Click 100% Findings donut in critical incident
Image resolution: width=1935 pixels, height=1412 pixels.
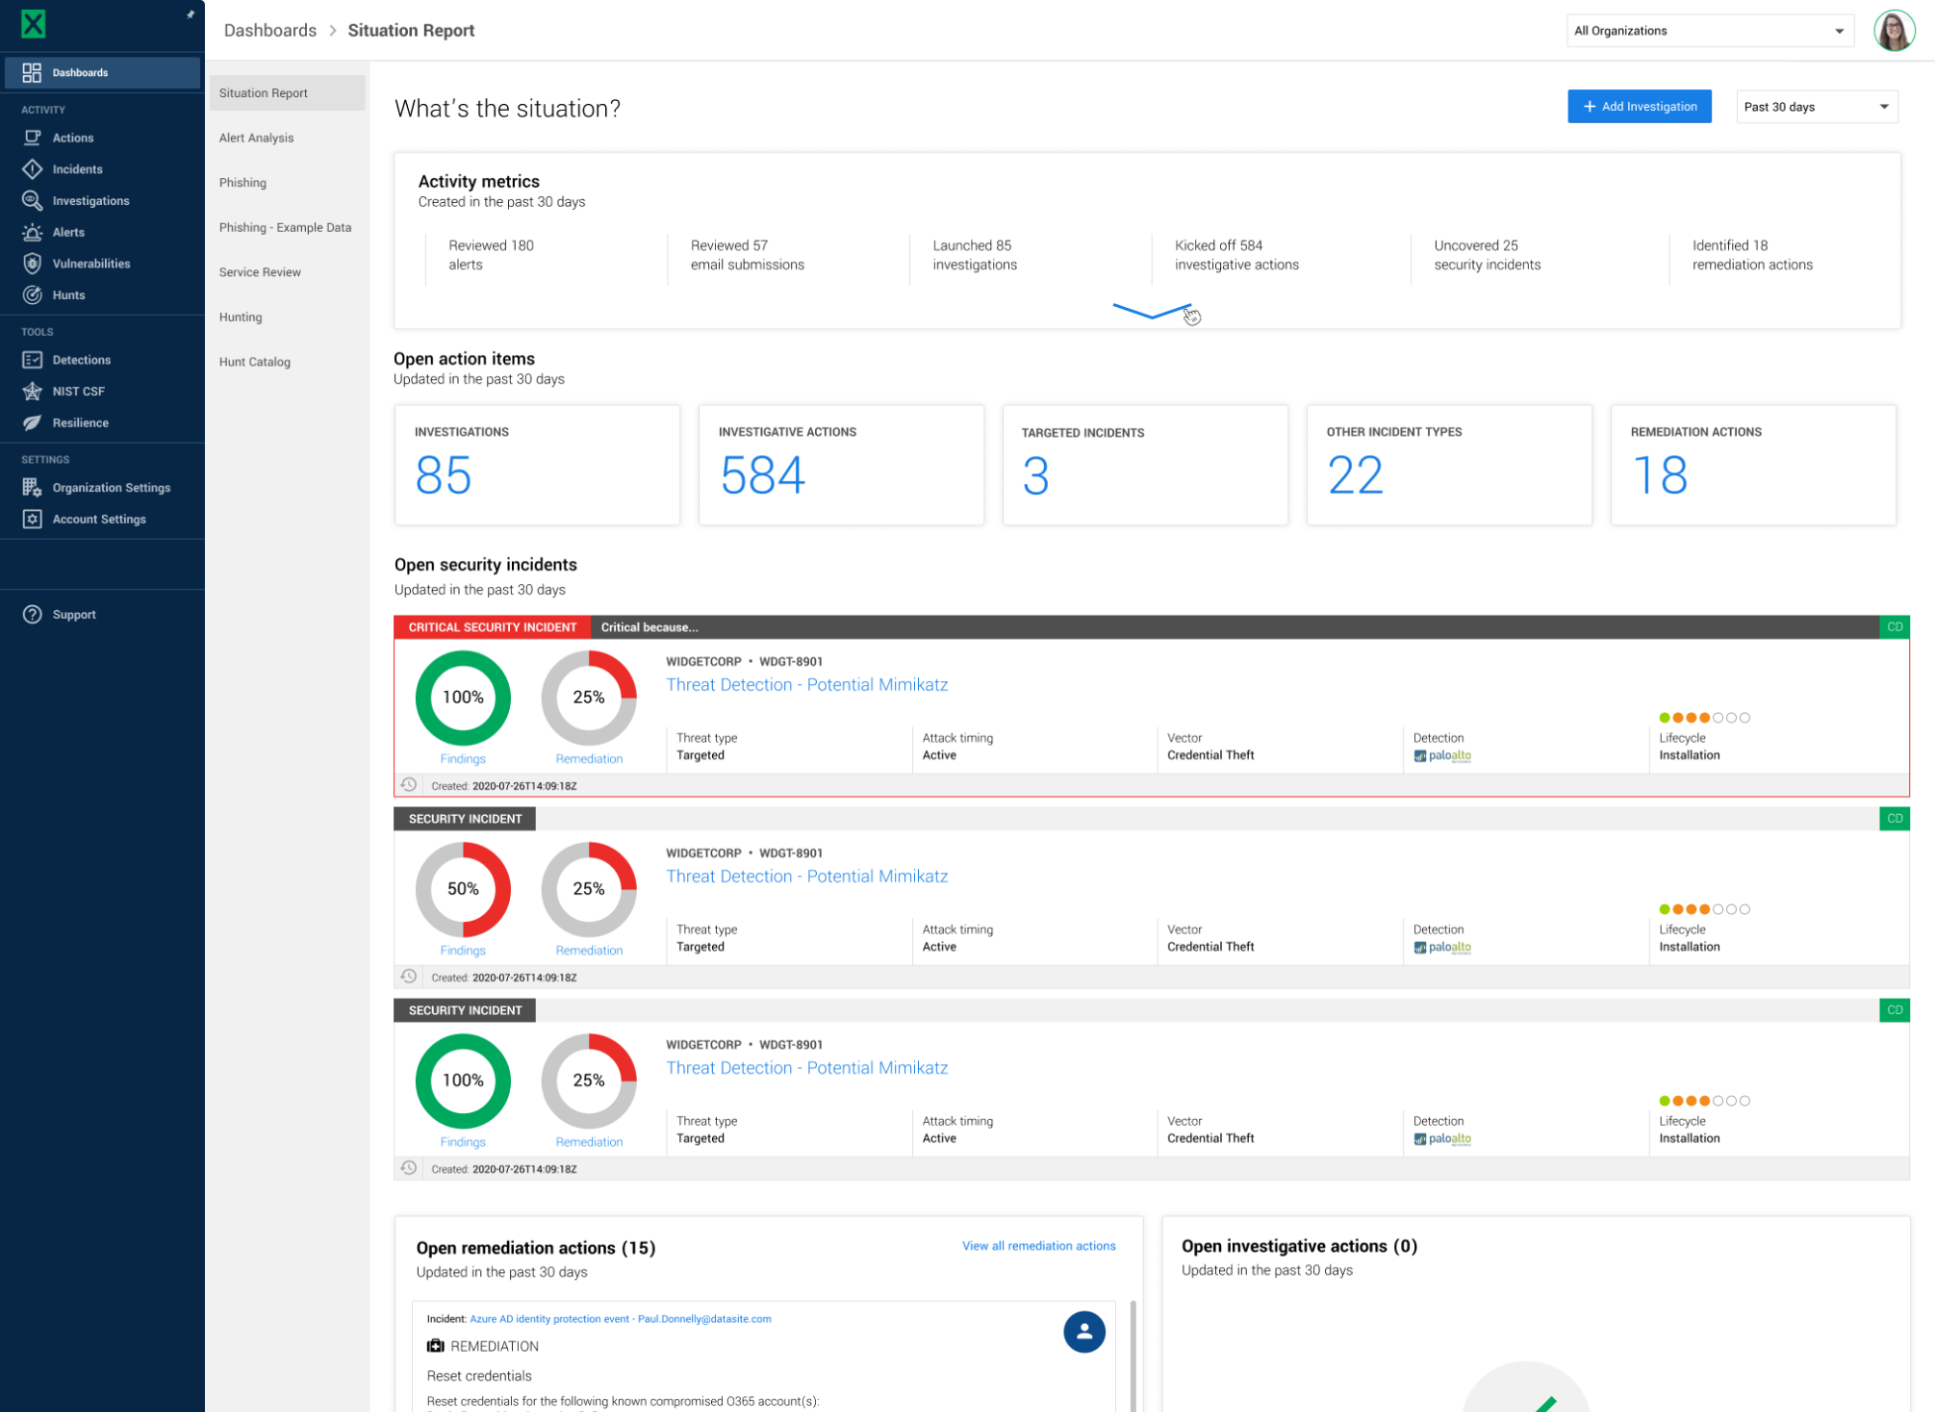click(x=462, y=698)
